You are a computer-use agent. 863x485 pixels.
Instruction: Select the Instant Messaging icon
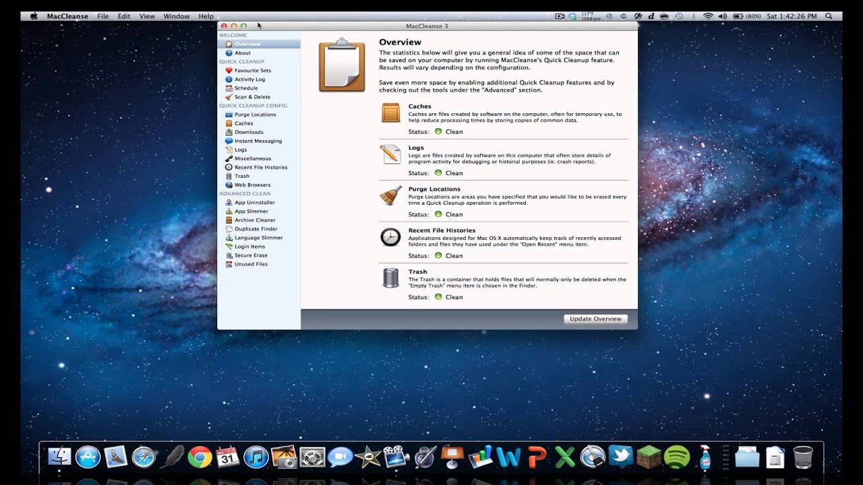[x=229, y=141]
